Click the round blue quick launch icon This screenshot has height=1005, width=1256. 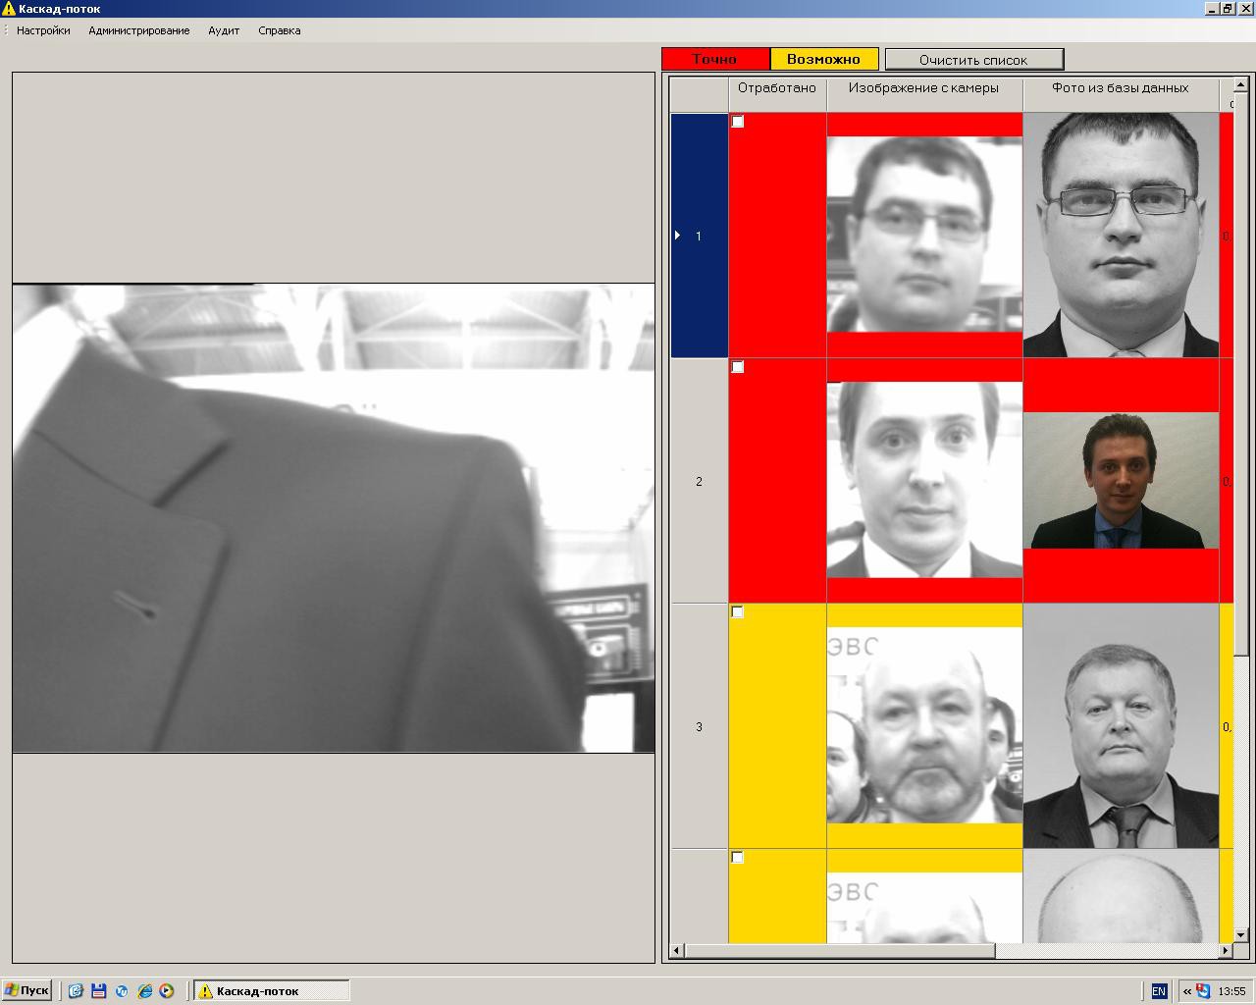[122, 991]
